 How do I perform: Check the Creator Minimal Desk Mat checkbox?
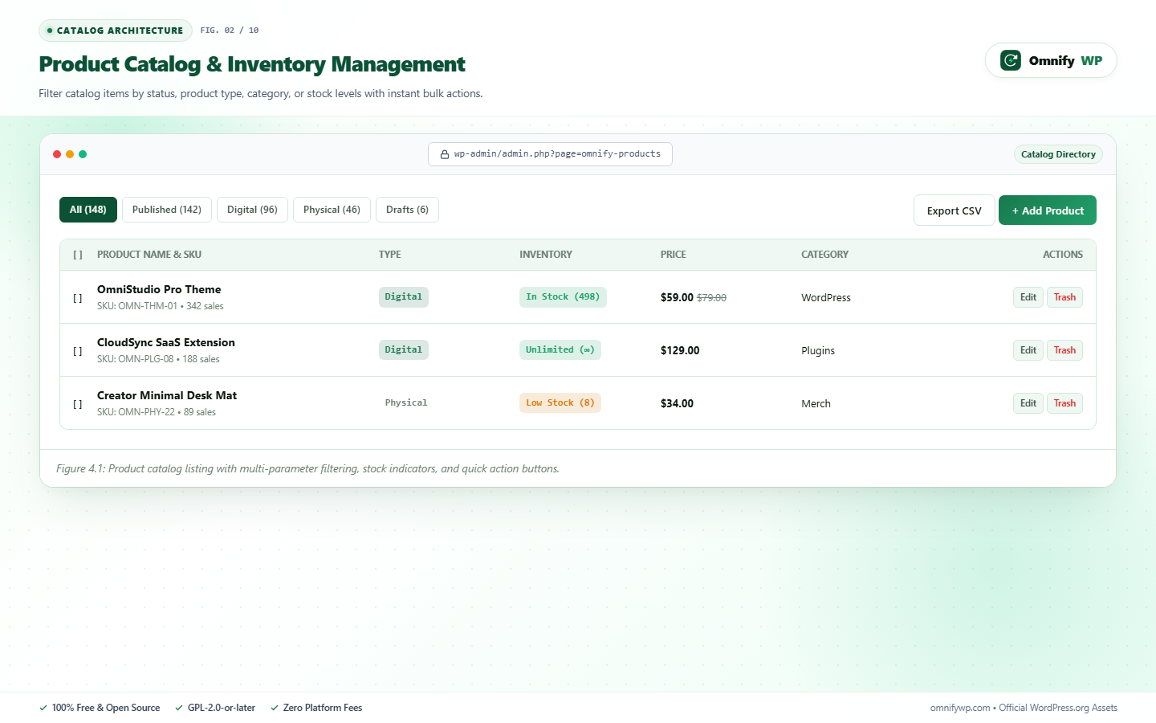pyautogui.click(x=78, y=404)
